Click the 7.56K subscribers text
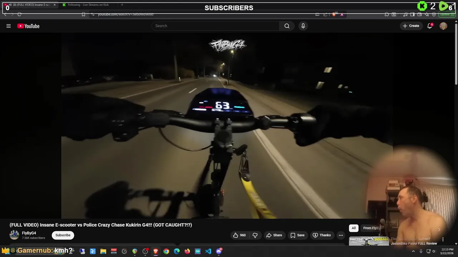 (x=33, y=238)
